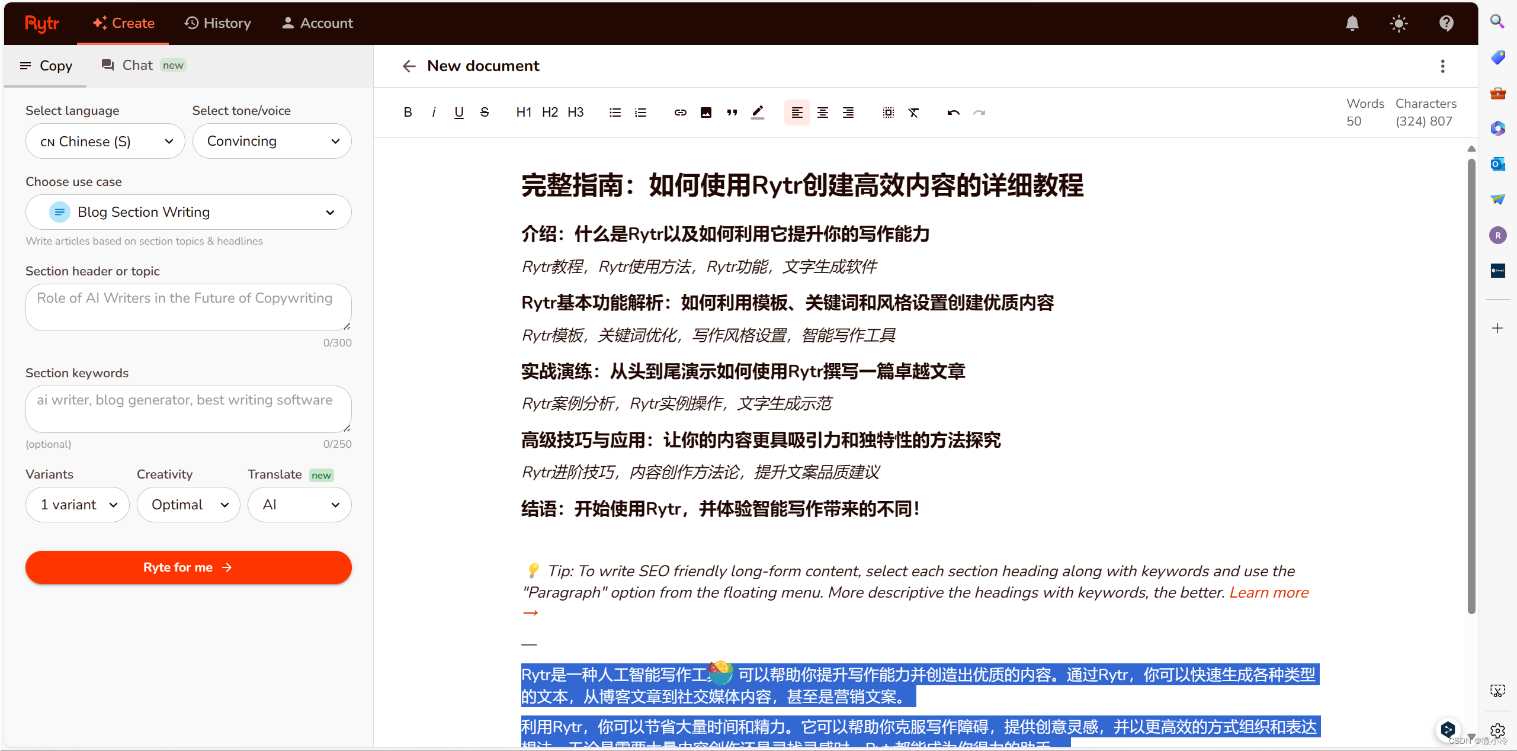Toggle the Creativity Optimal setting
Image resolution: width=1517 pixels, height=751 pixels.
pyautogui.click(x=187, y=504)
